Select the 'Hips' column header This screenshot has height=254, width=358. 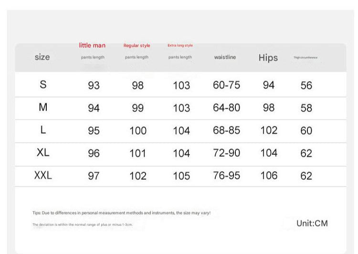click(268, 58)
